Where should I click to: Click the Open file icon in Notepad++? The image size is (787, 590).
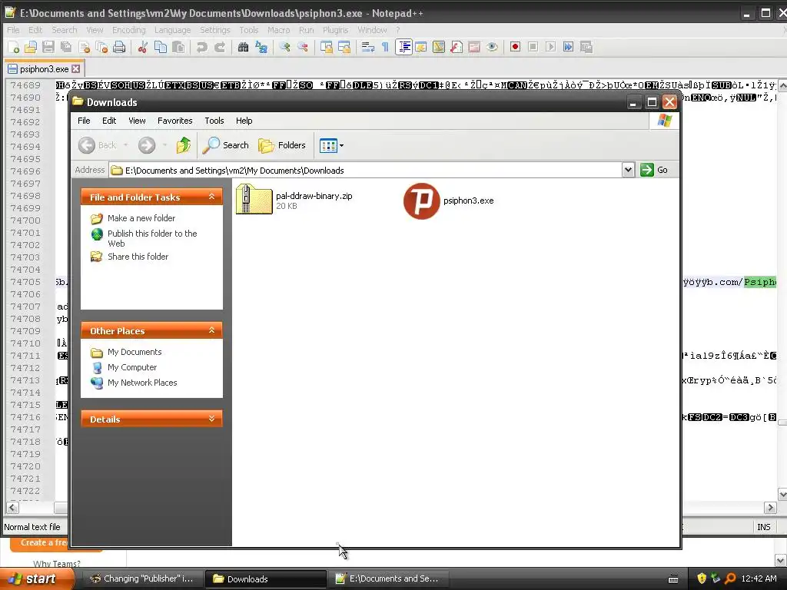click(31, 47)
